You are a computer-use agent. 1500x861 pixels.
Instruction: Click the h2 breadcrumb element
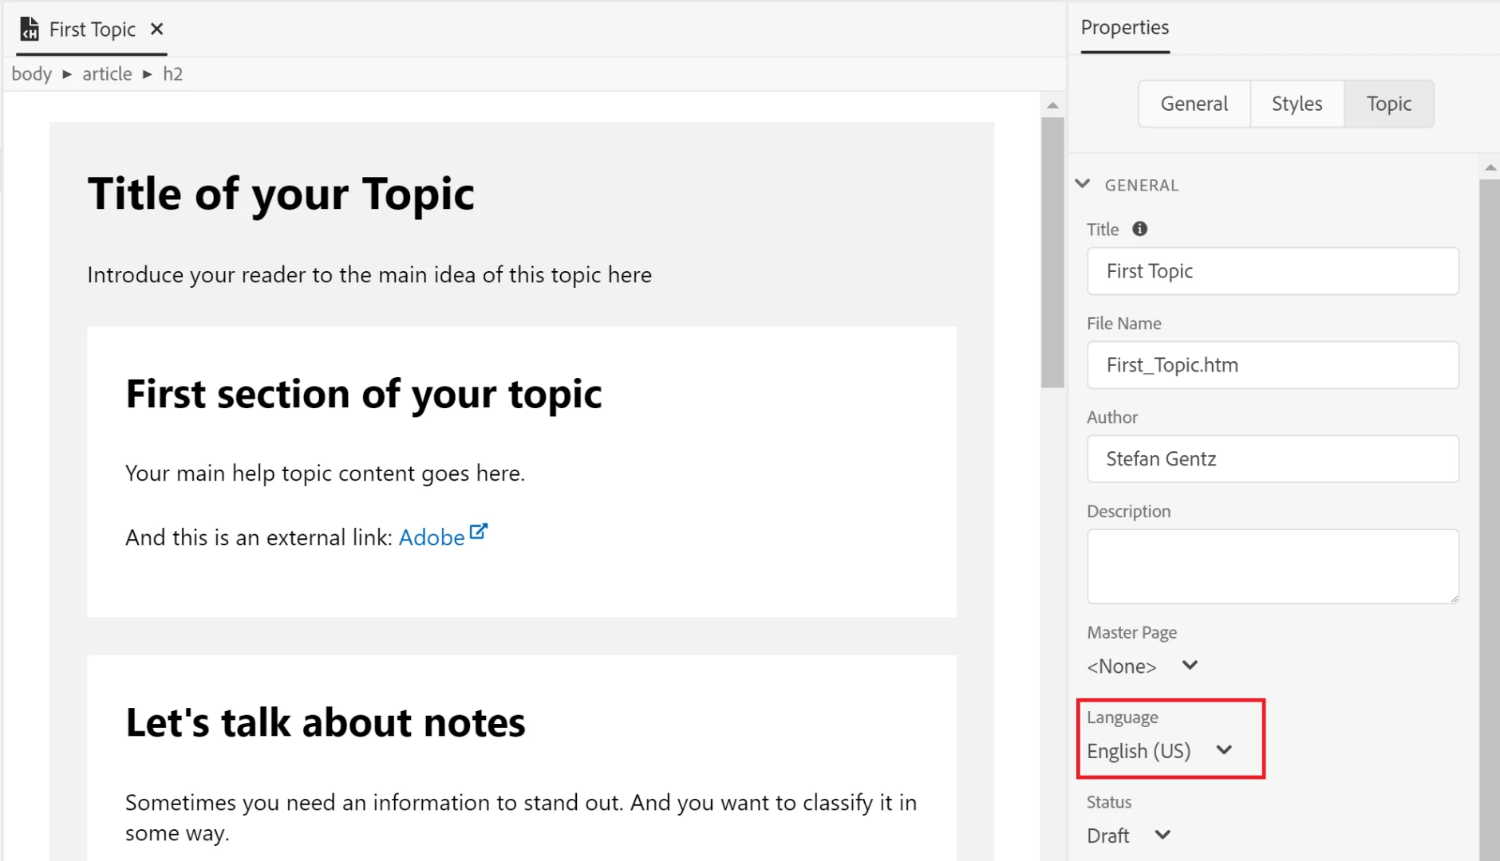(172, 74)
